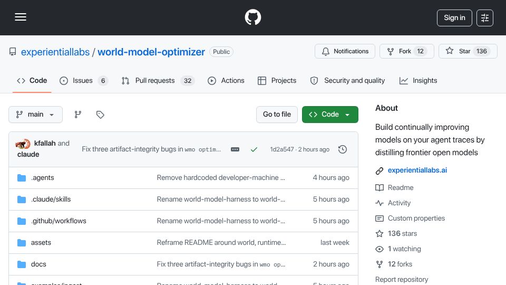Expand commit details ellipsis button
This screenshot has width=506, height=285.
coord(235,149)
